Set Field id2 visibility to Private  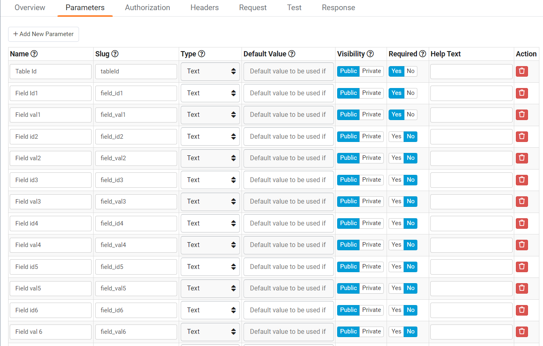[x=372, y=136]
